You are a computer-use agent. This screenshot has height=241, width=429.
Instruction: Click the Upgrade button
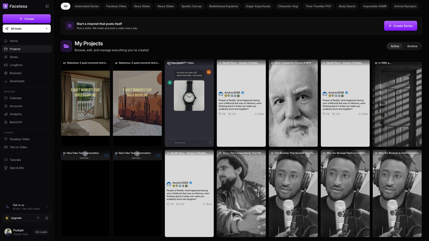coord(22,218)
